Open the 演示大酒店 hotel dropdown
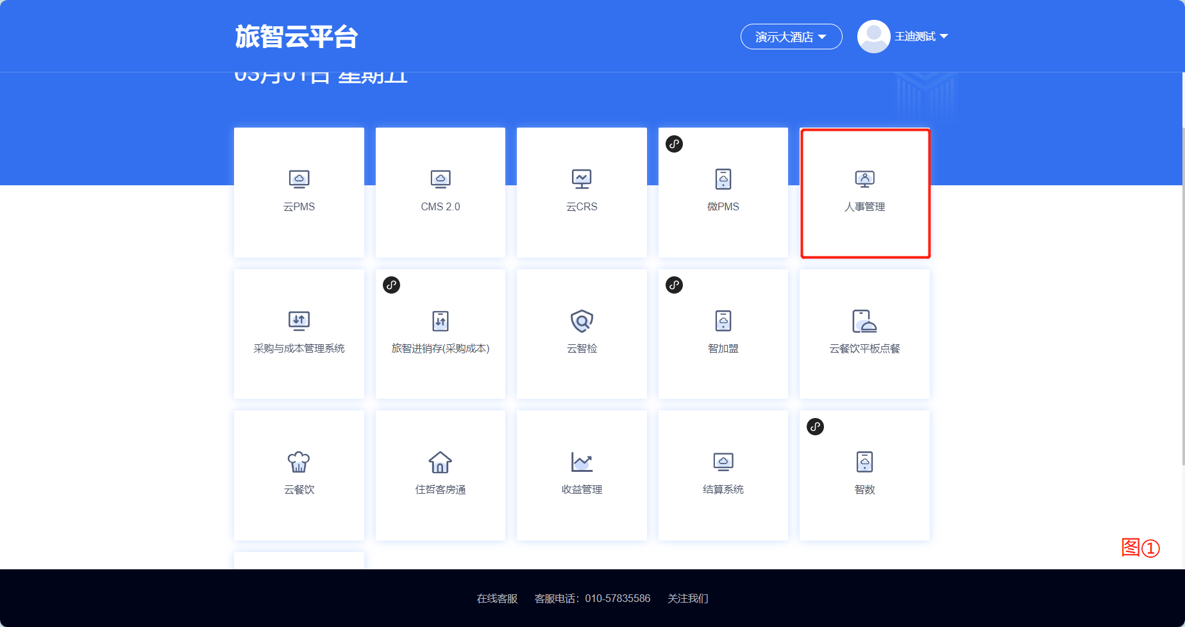This screenshot has width=1185, height=627. click(x=791, y=37)
